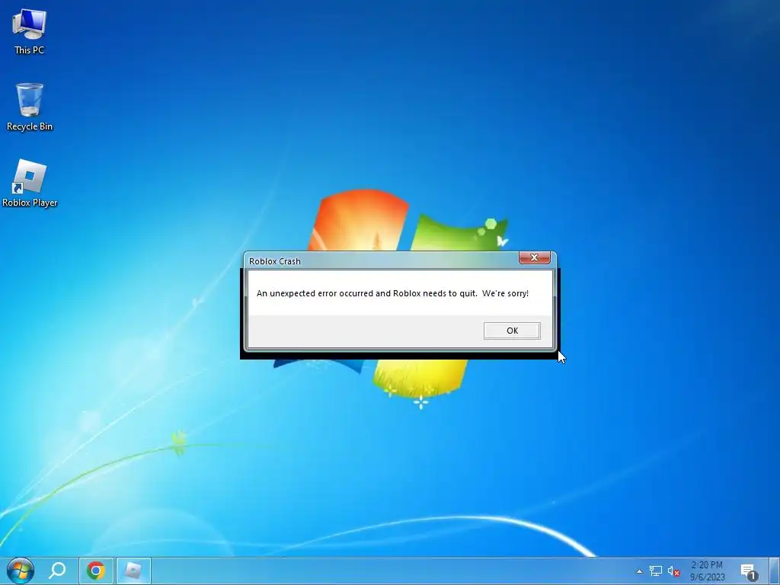Click OK in the Roblox Crash dialog

[512, 331]
